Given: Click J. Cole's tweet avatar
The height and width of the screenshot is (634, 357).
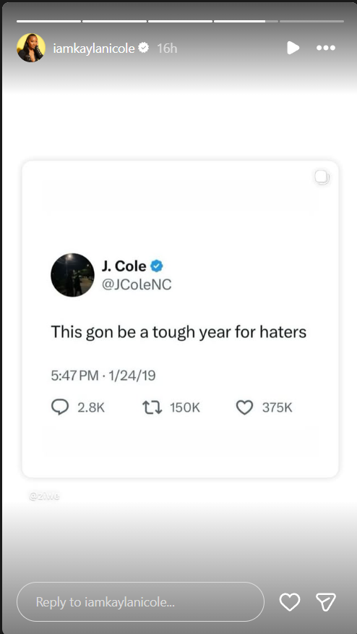Looking at the screenshot, I should tap(73, 275).
